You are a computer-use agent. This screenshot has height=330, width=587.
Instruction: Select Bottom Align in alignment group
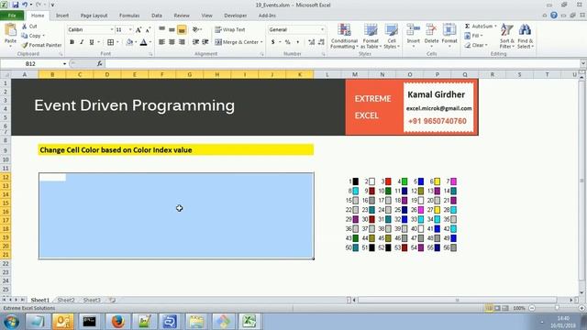(x=182, y=29)
